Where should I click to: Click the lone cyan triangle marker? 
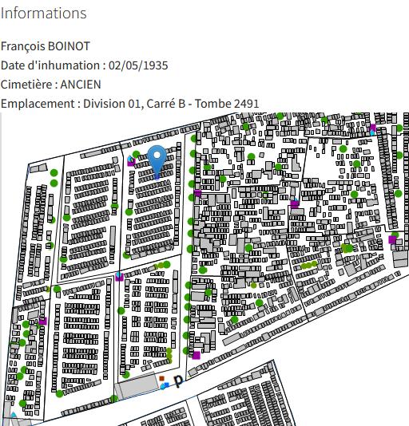tap(13, 415)
